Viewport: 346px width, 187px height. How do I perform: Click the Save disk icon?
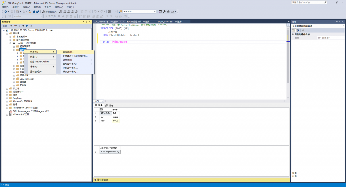point(34,12)
